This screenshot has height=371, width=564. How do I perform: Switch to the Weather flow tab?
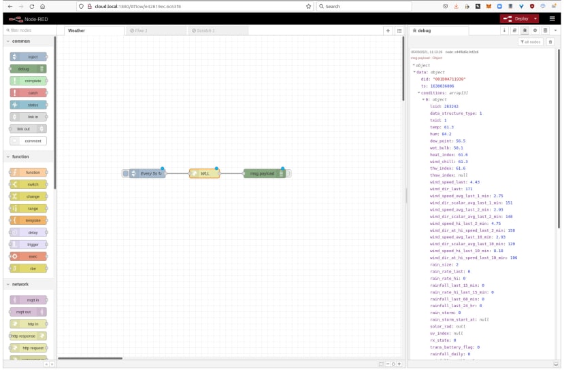point(95,31)
